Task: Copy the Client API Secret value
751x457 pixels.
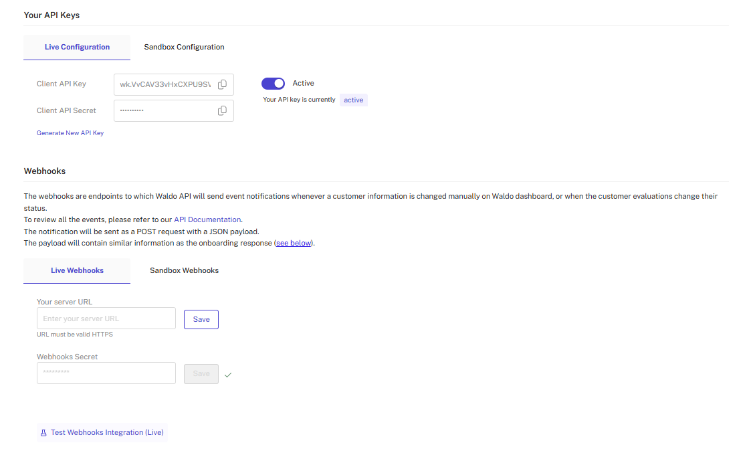Action: click(x=222, y=111)
